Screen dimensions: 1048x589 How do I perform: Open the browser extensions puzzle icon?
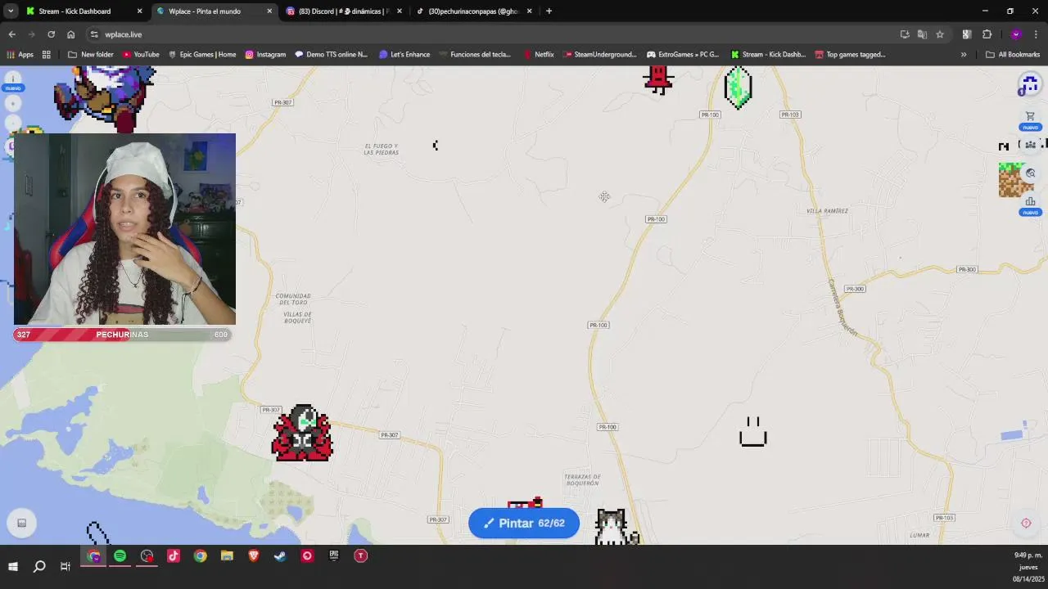pos(987,34)
